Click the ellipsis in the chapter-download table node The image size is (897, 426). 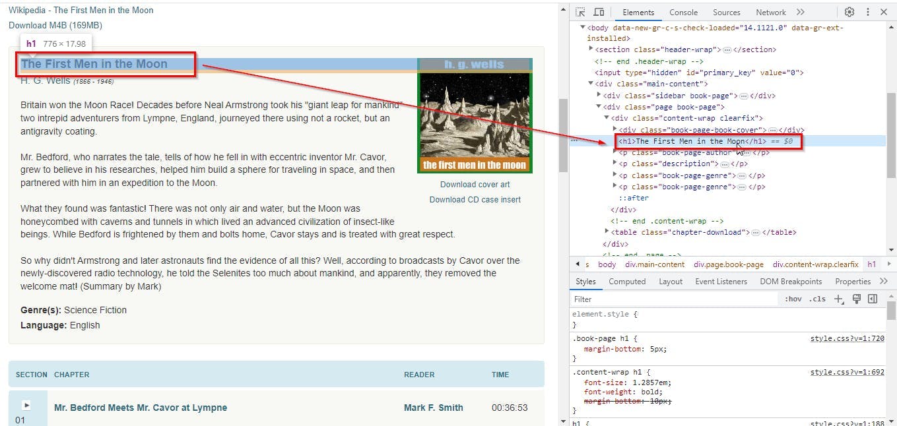[x=756, y=232]
